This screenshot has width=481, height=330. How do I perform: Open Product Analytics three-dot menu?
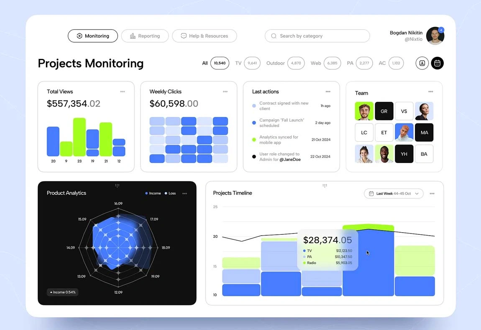click(184, 193)
